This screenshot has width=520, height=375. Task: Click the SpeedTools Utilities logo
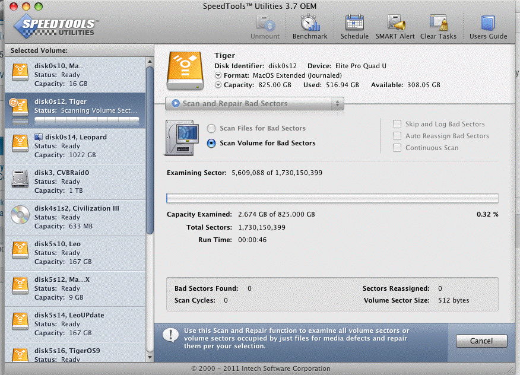click(x=55, y=26)
